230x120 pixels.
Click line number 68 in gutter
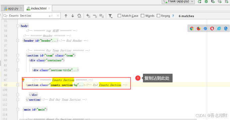tap(6, 85)
